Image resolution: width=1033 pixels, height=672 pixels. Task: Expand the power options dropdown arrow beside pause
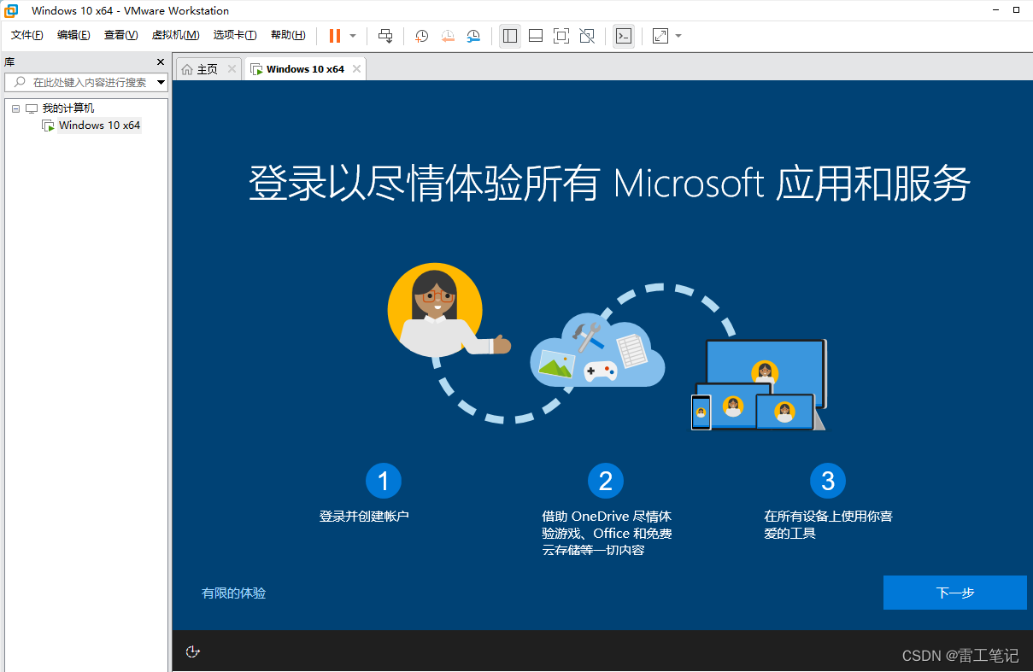tap(353, 36)
